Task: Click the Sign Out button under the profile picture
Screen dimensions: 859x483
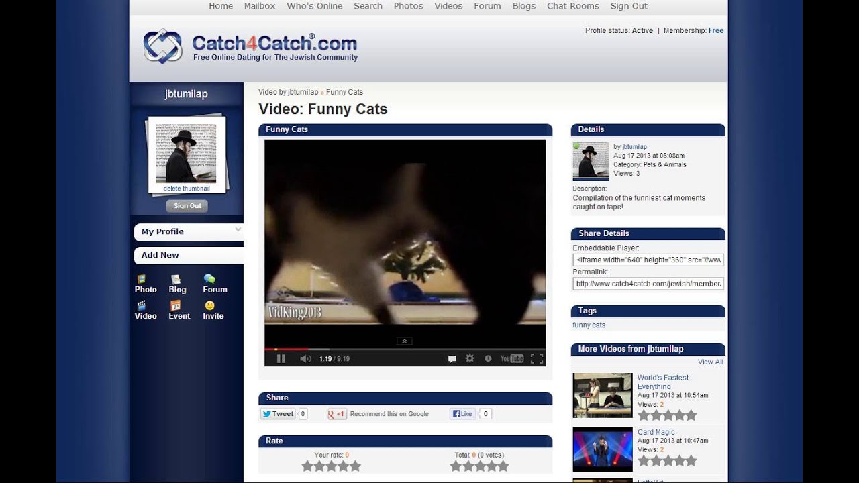Action: tap(187, 206)
